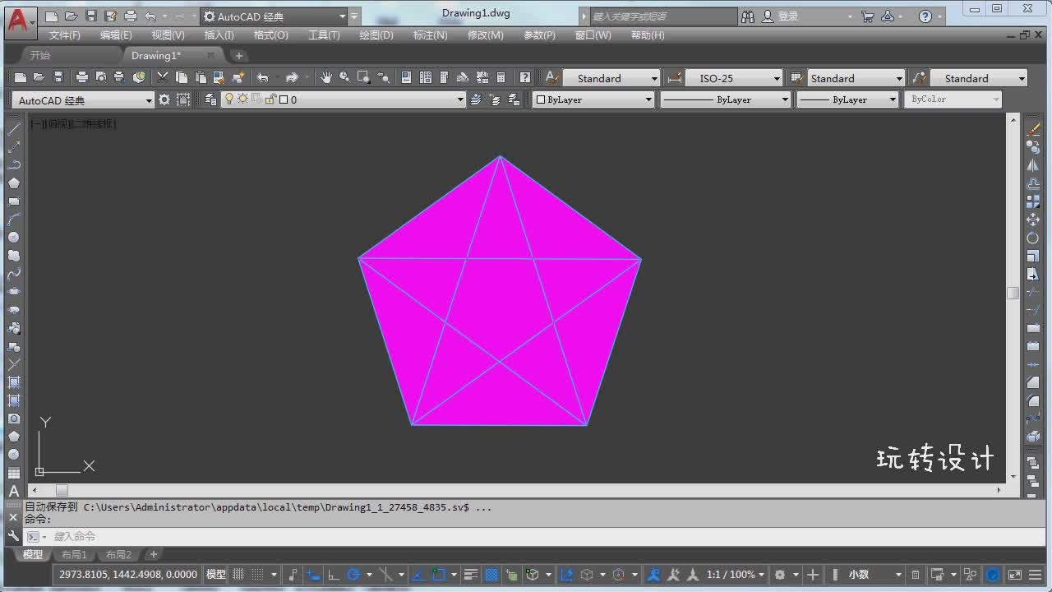
Task: Toggle grid display in status bar
Action: coord(239,574)
